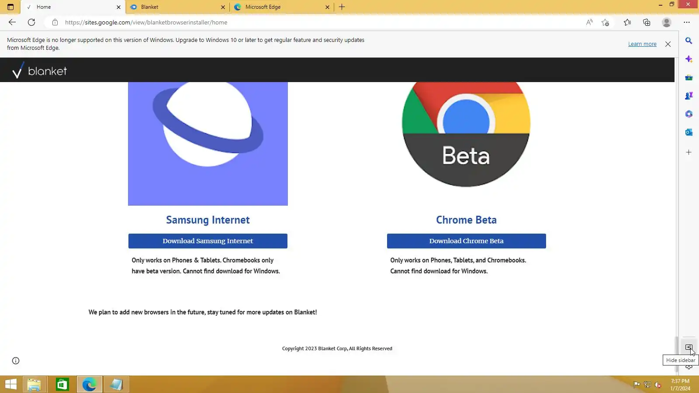The width and height of the screenshot is (699, 393).
Task: Open sidebar Search
Action: point(689,41)
